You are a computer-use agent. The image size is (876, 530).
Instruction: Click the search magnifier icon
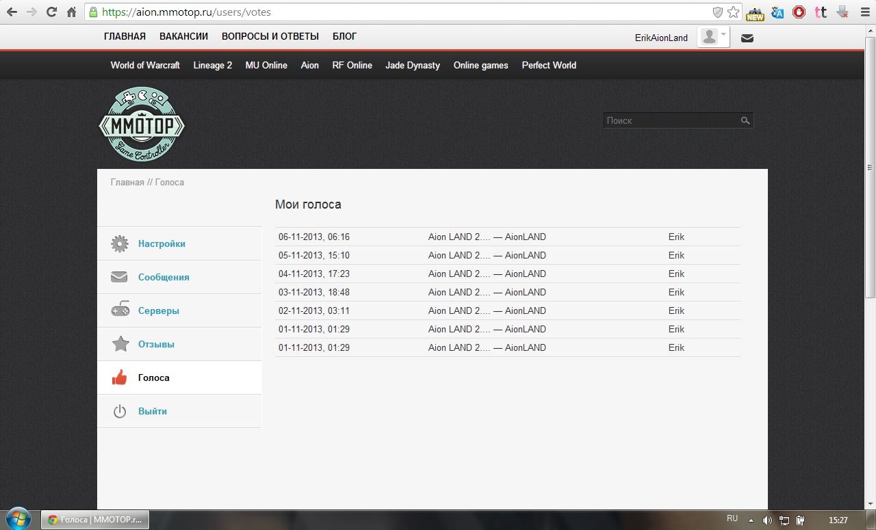coord(745,120)
